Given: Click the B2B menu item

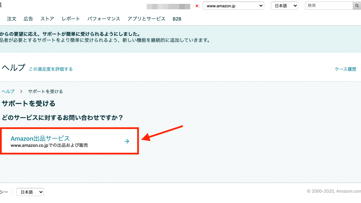Looking at the screenshot, I should click(177, 19).
